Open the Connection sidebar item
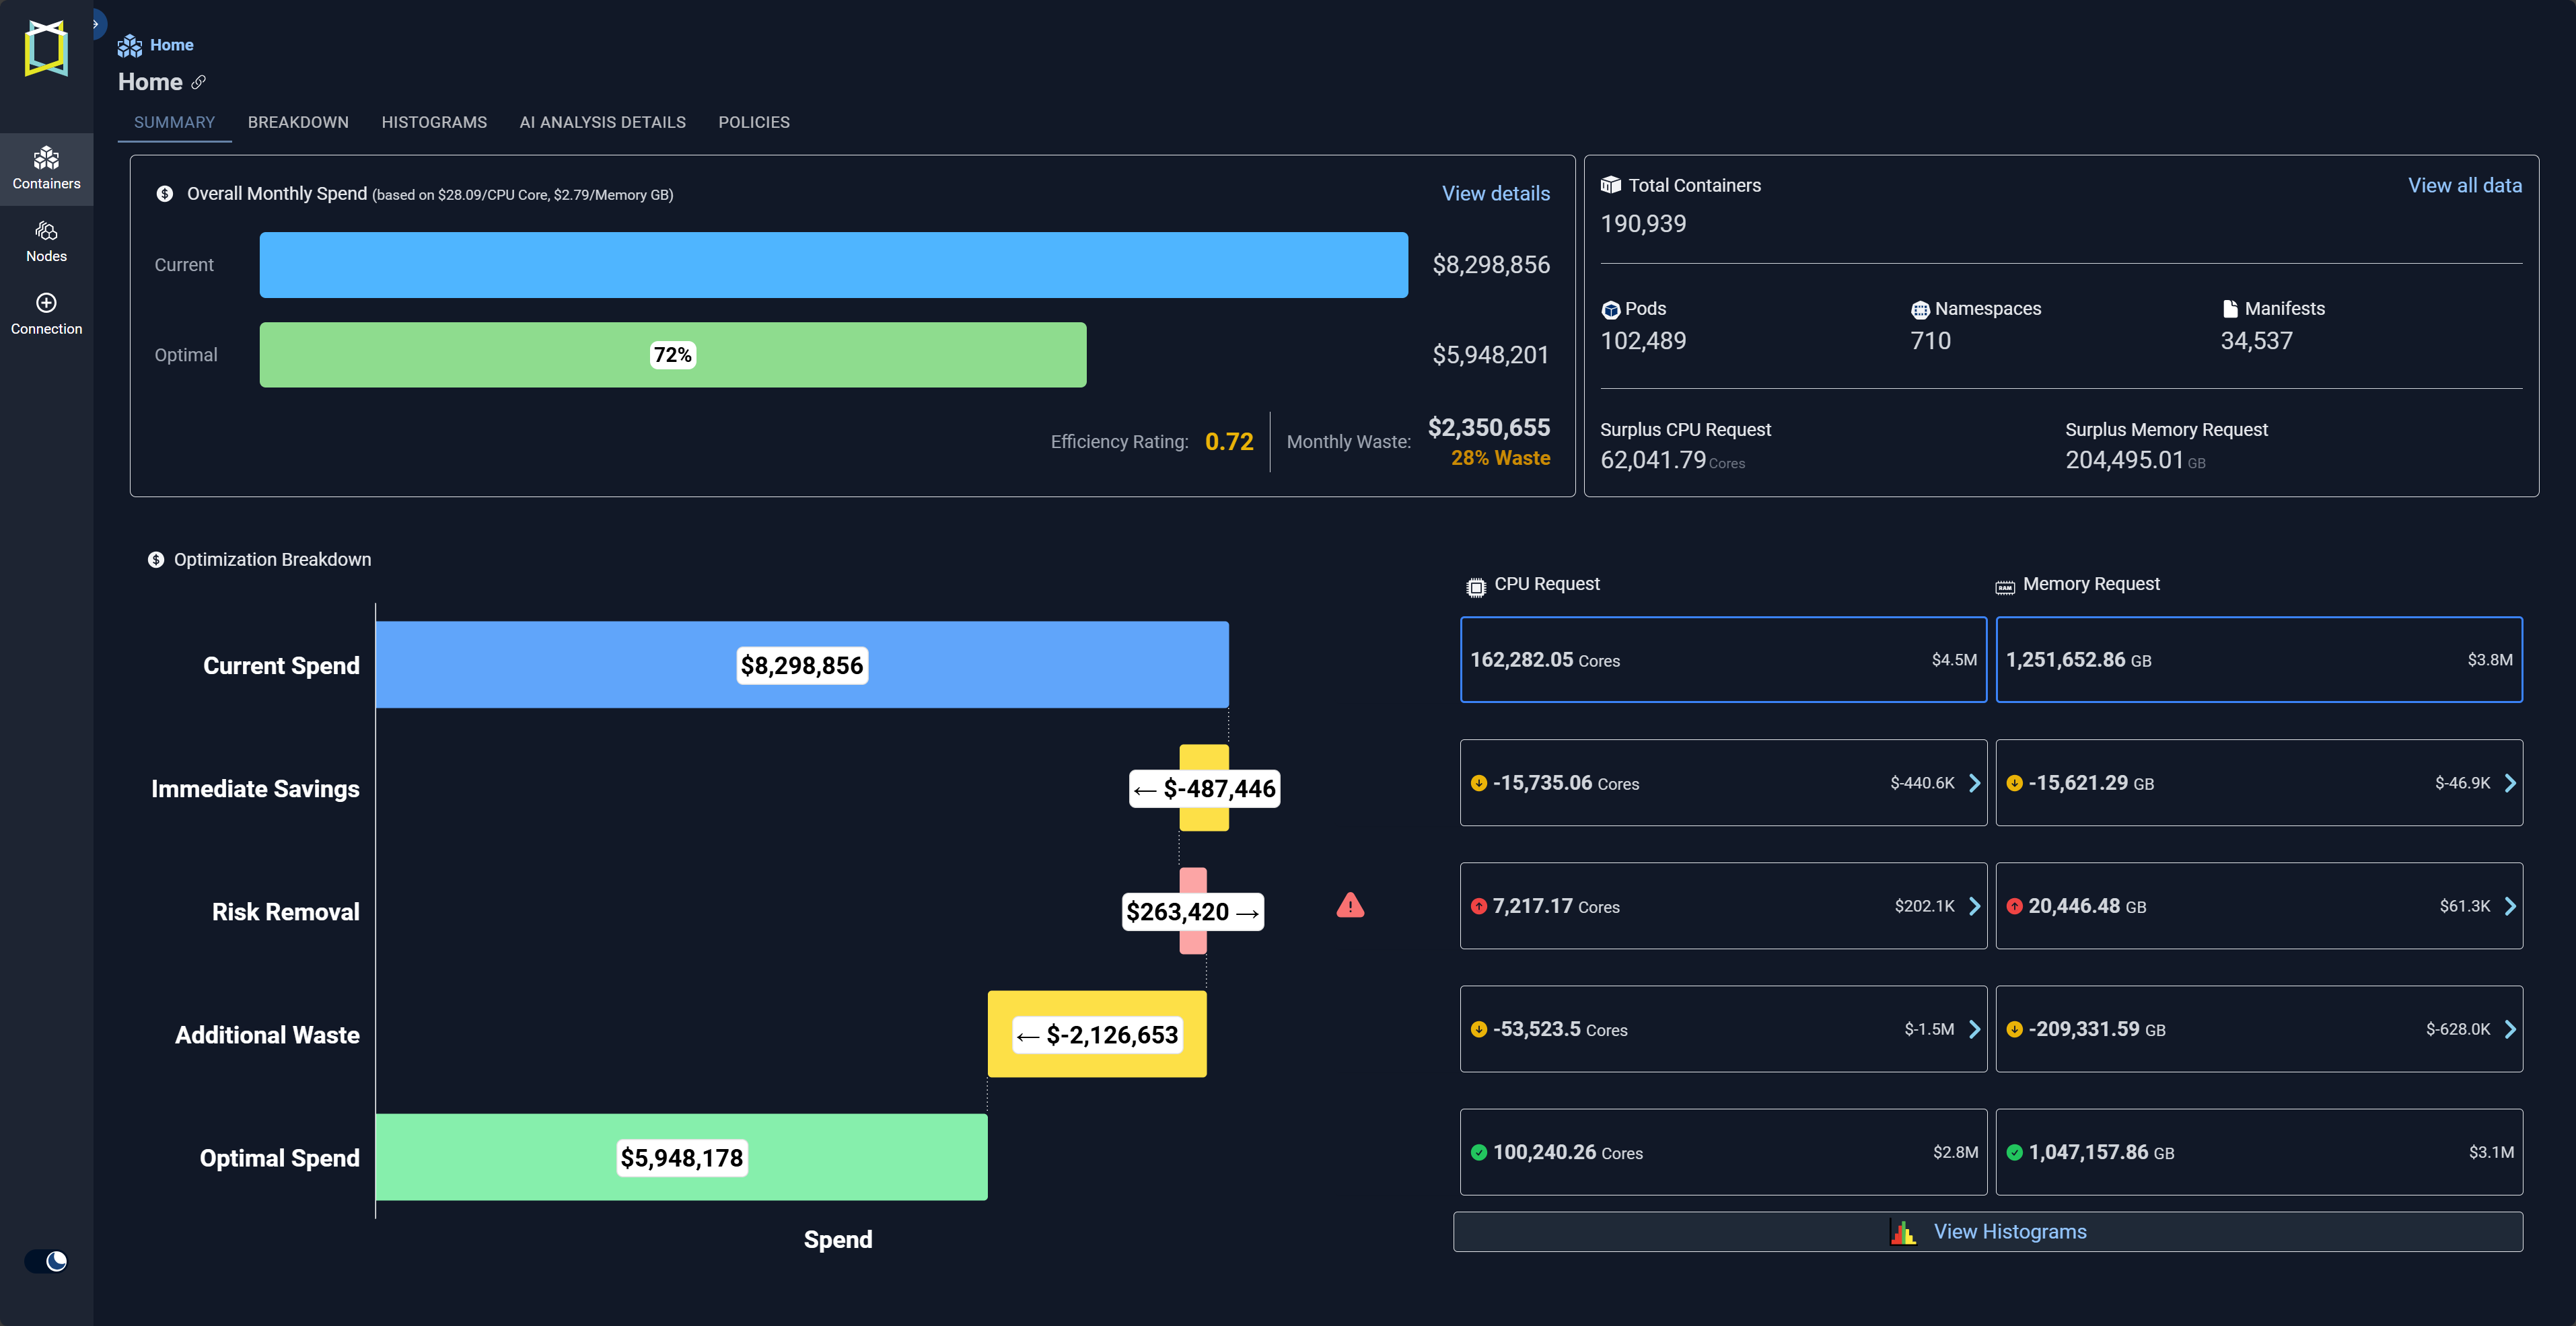The width and height of the screenshot is (2576, 1326). tap(46, 313)
